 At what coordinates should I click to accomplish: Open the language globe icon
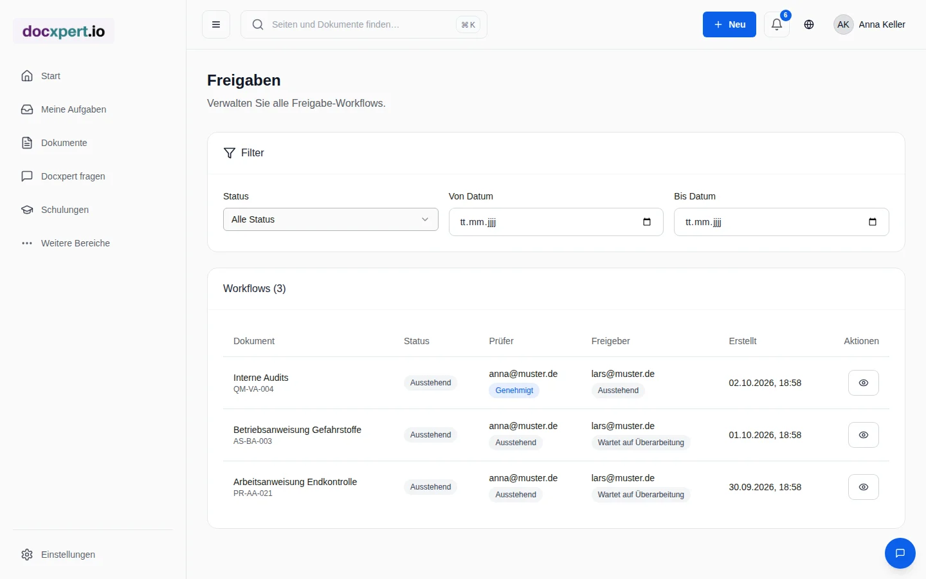(x=809, y=24)
